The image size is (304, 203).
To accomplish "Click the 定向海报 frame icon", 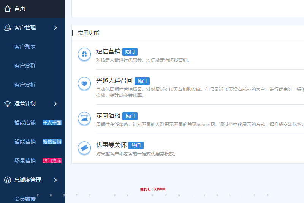I will (84, 118).
